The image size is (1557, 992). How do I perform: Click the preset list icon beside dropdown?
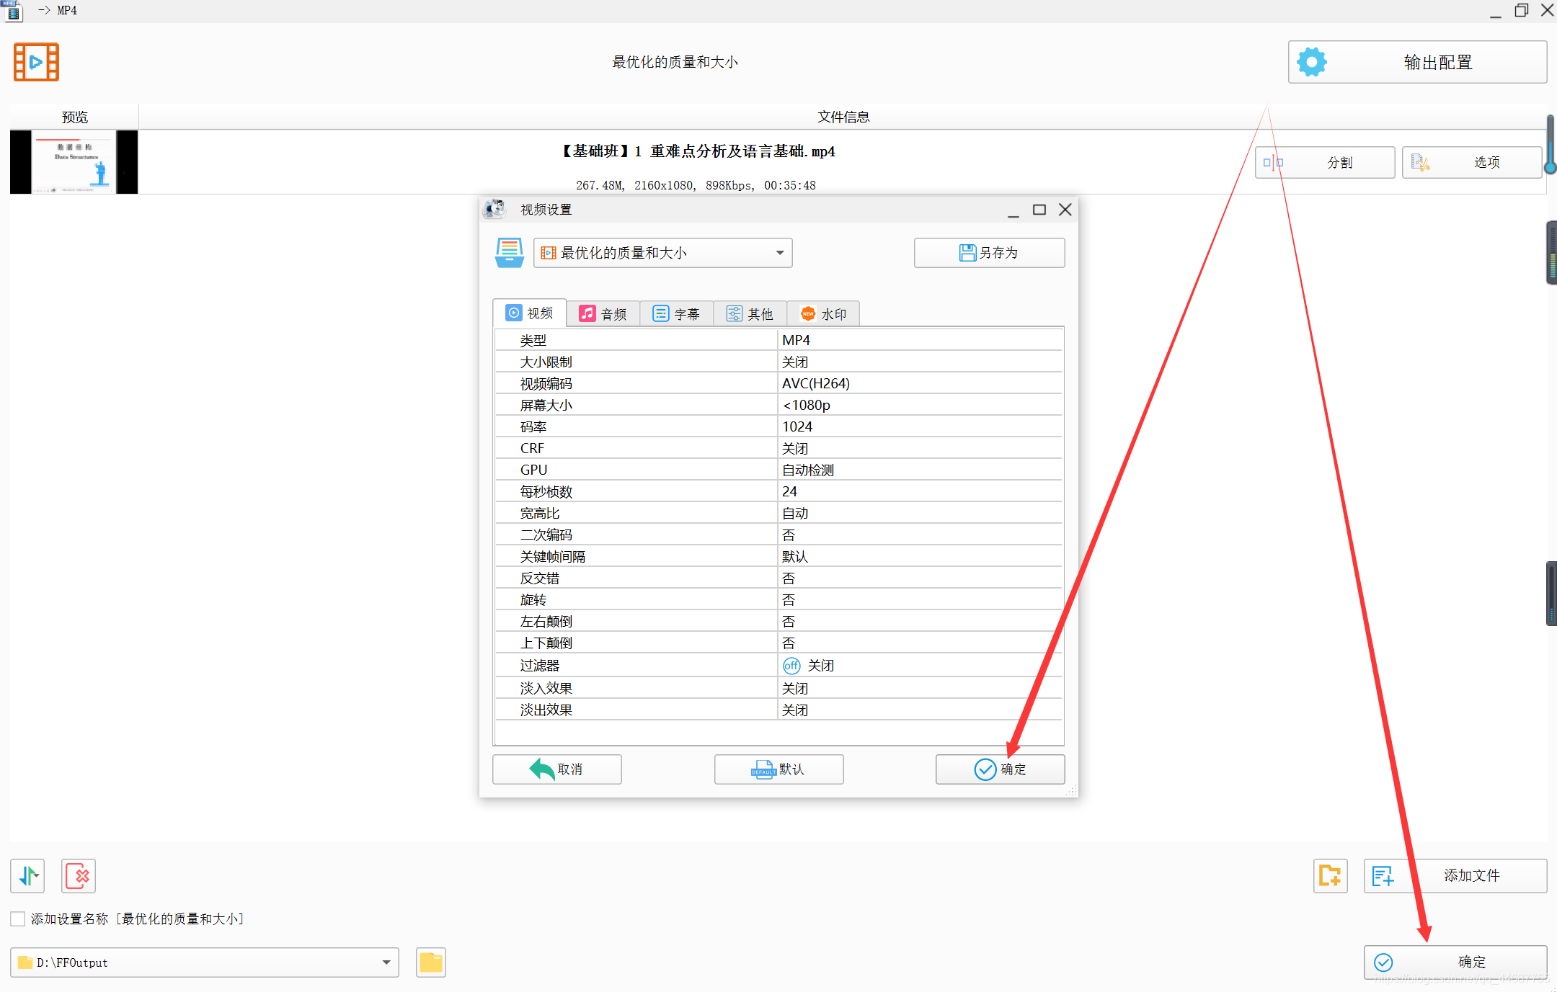(509, 253)
